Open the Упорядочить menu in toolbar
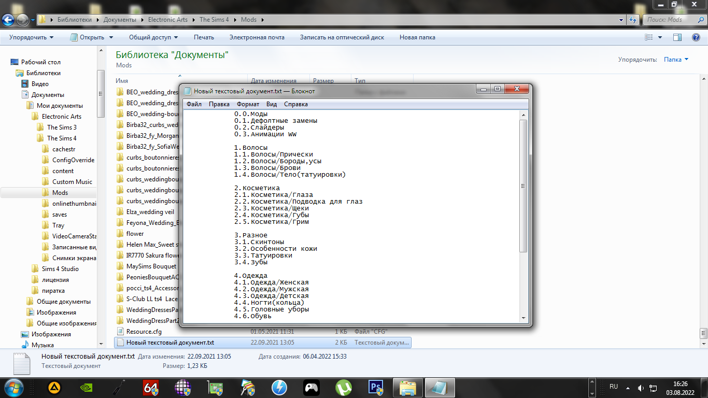The height and width of the screenshot is (398, 708). click(x=31, y=37)
